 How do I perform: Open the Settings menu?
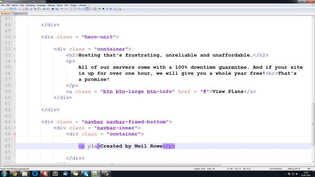(51, 5)
